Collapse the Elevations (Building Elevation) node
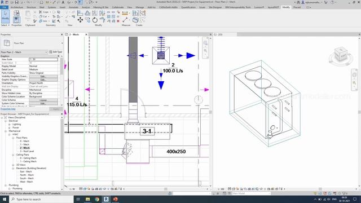 pyautogui.click(x=13, y=168)
